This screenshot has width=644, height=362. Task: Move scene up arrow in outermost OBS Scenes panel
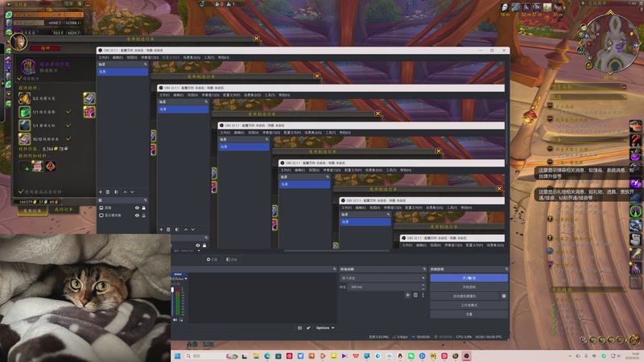126,191
